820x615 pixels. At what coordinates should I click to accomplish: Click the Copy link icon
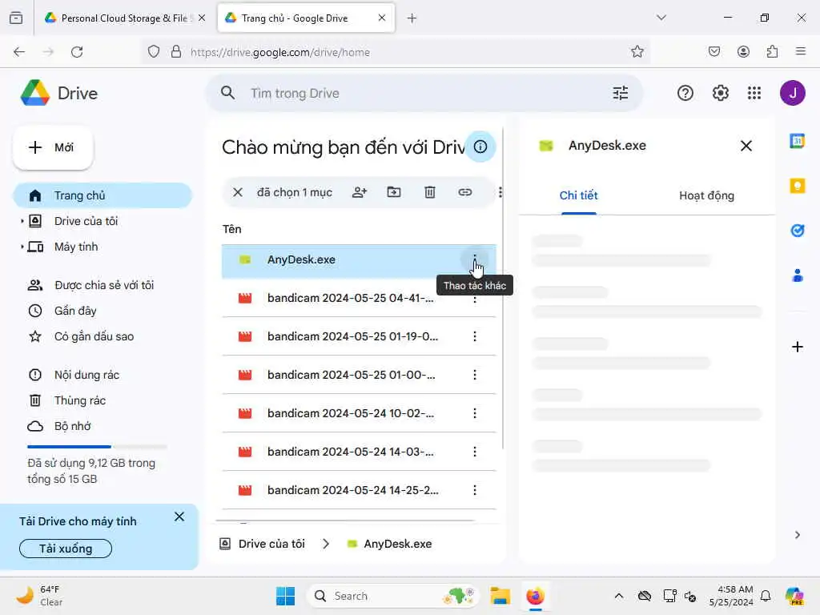coord(465,192)
